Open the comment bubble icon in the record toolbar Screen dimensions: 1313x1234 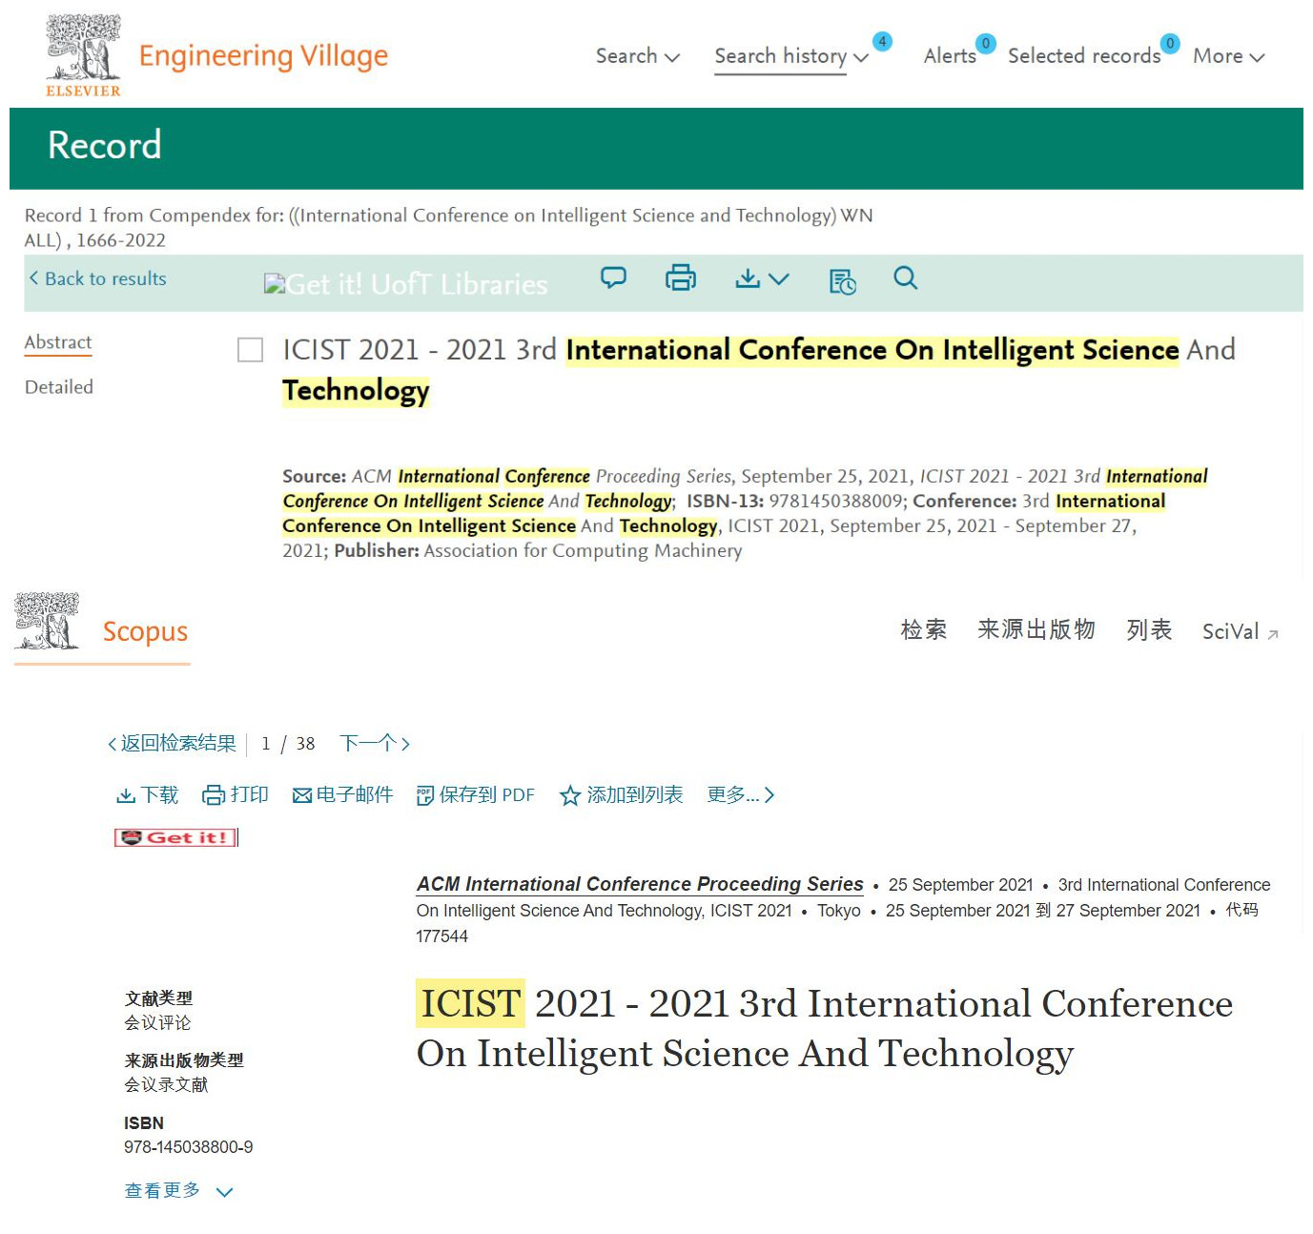[x=613, y=278]
